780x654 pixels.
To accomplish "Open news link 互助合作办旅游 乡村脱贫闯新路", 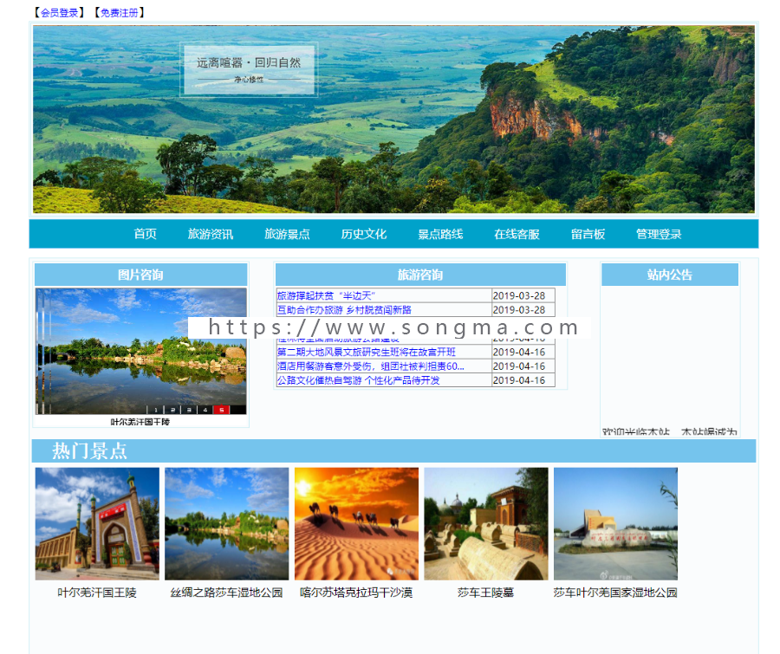I will click(344, 310).
